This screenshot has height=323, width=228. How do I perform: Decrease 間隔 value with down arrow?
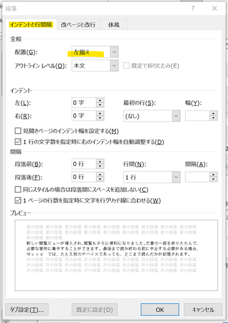coord(214,180)
